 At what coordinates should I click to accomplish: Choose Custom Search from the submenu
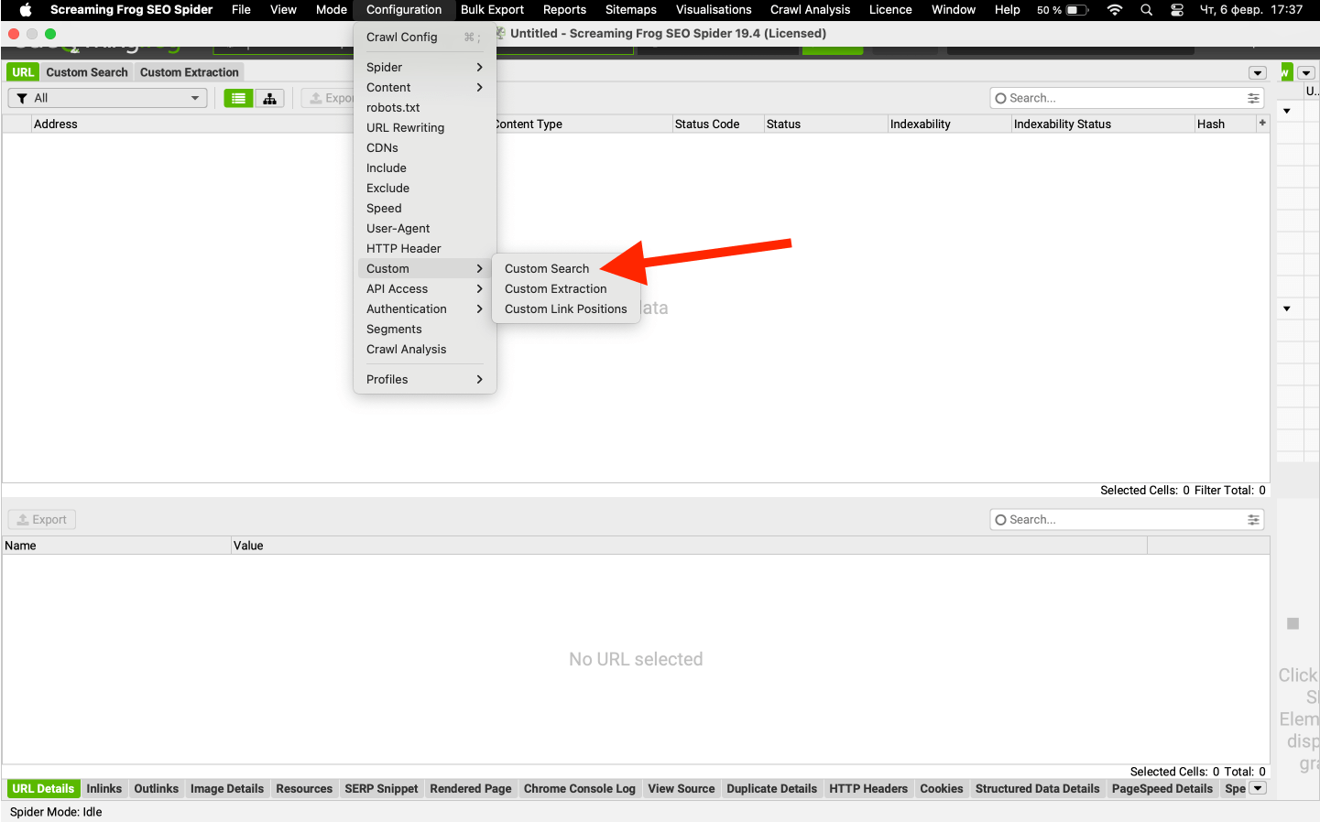547,268
